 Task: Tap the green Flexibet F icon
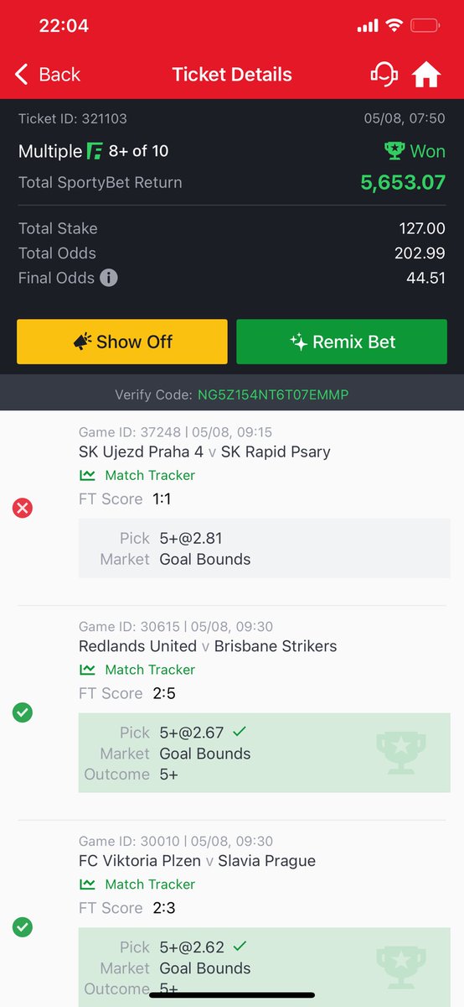click(95, 151)
